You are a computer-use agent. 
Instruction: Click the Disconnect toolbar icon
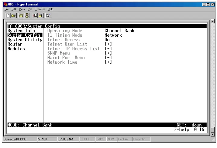27,15
